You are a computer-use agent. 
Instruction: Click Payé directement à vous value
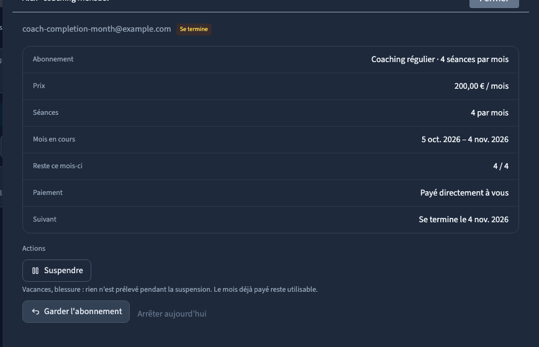(x=464, y=192)
